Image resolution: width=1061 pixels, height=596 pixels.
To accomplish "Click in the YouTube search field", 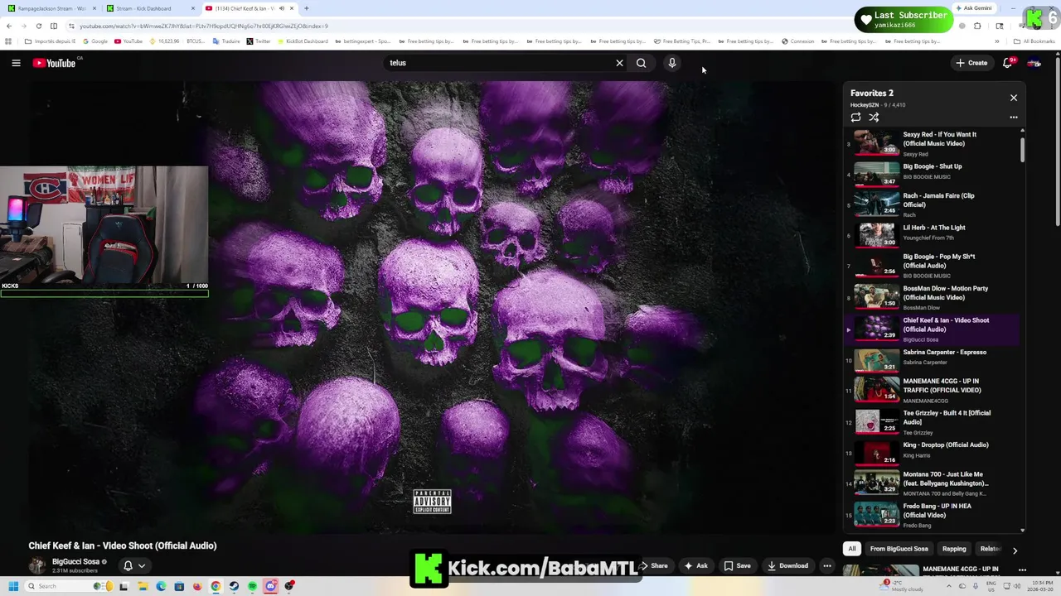I will pos(497,63).
